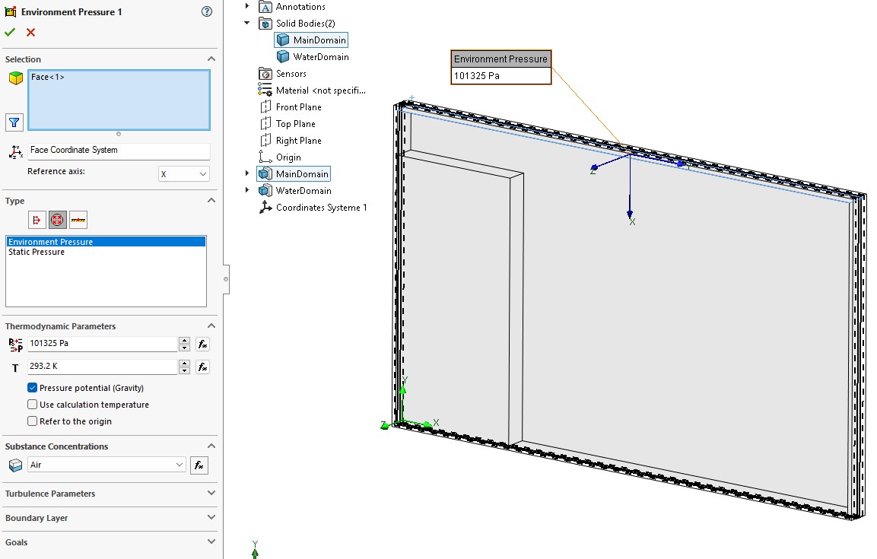Choose Static Pressure in type list

[37, 252]
